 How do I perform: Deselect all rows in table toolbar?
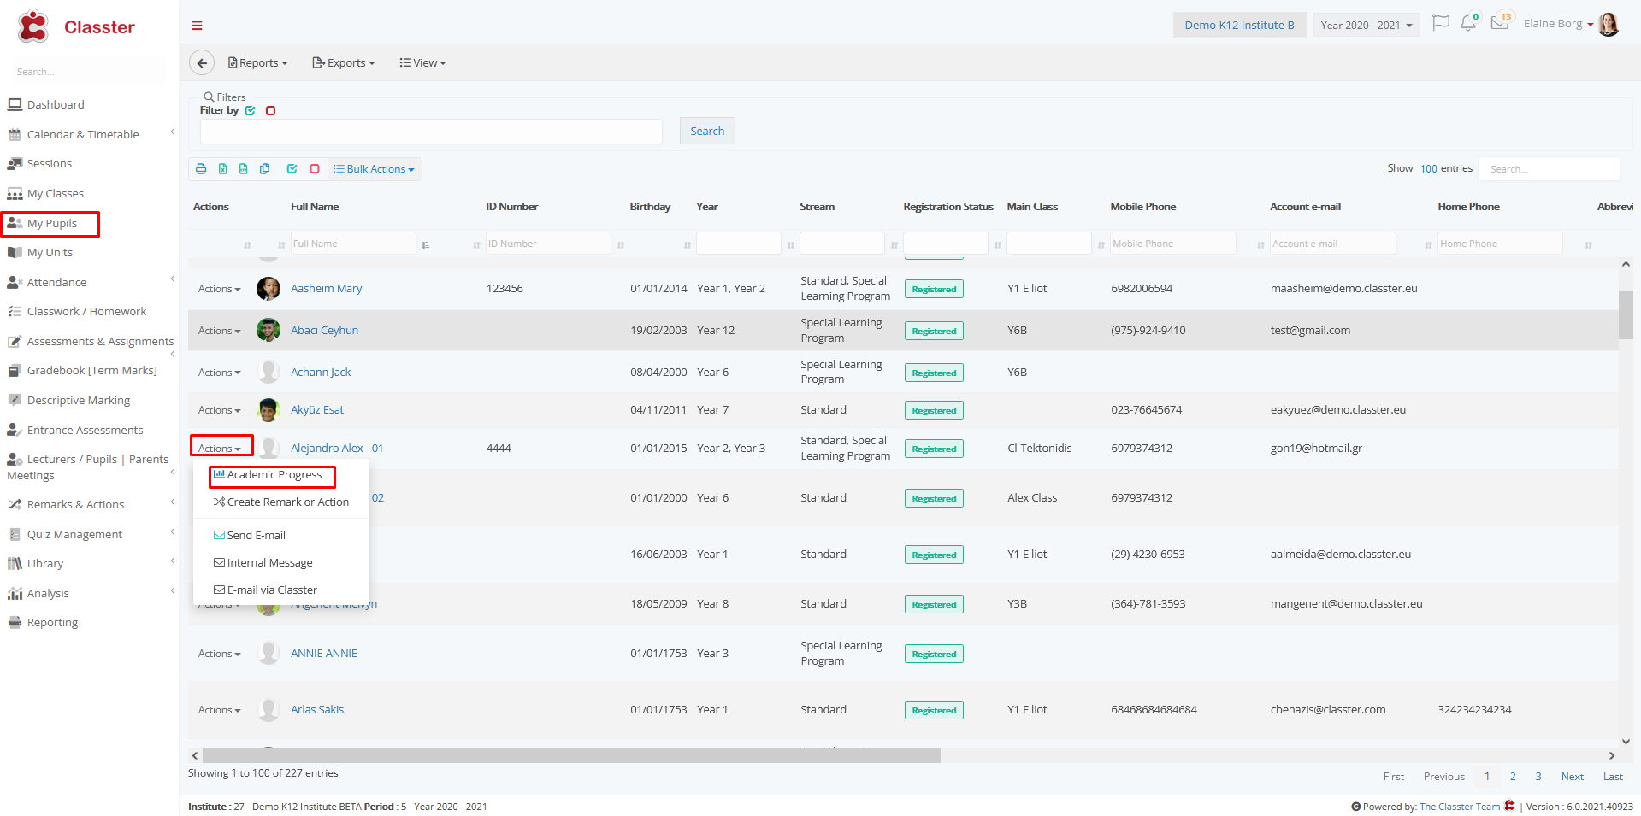coord(315,169)
